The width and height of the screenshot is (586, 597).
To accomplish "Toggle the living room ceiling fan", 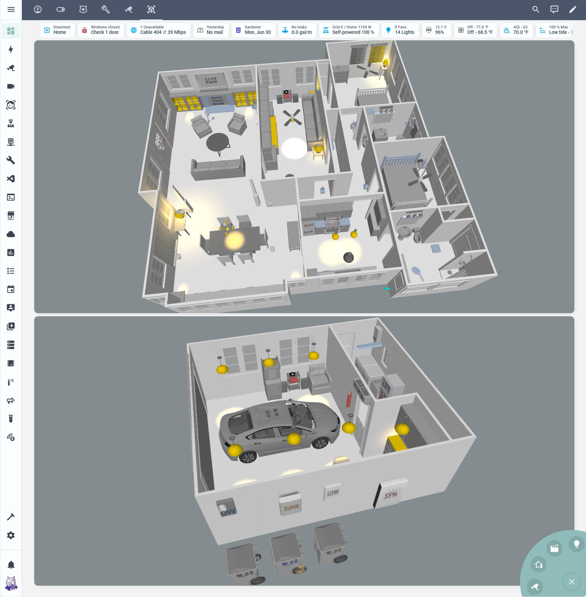I will [292, 118].
